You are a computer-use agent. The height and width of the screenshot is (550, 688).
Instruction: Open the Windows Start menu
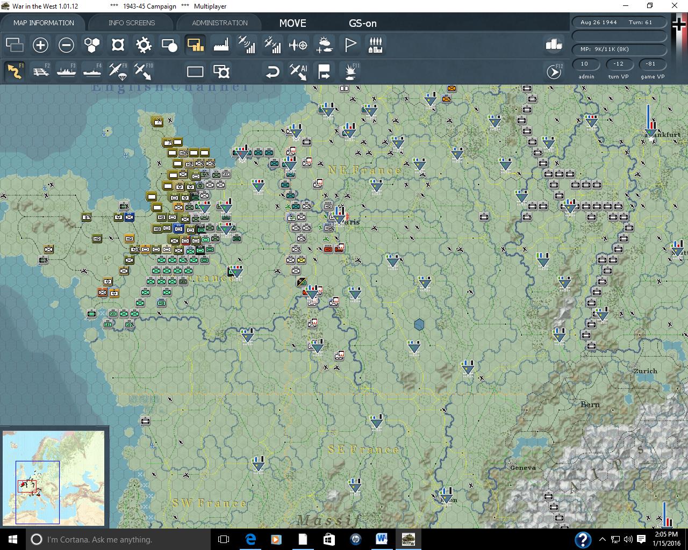click(13, 539)
